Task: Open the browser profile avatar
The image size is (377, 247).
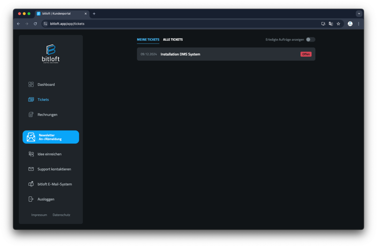Action: 350,24
